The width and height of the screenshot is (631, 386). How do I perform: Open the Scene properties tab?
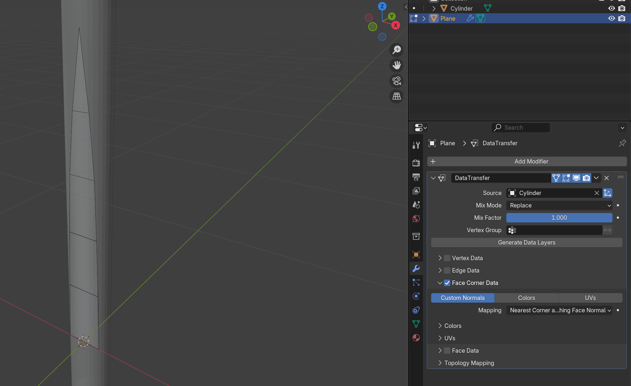pyautogui.click(x=416, y=204)
